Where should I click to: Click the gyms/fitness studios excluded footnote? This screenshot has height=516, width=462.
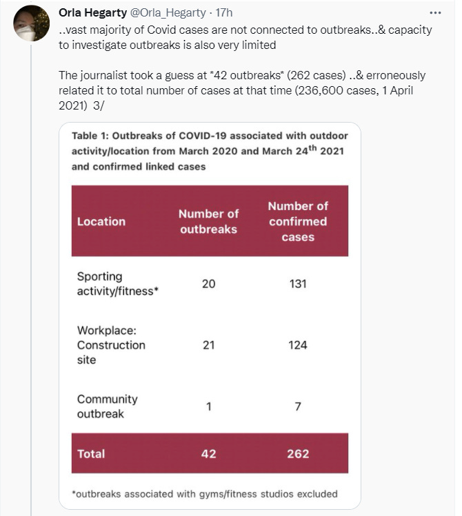[205, 493]
